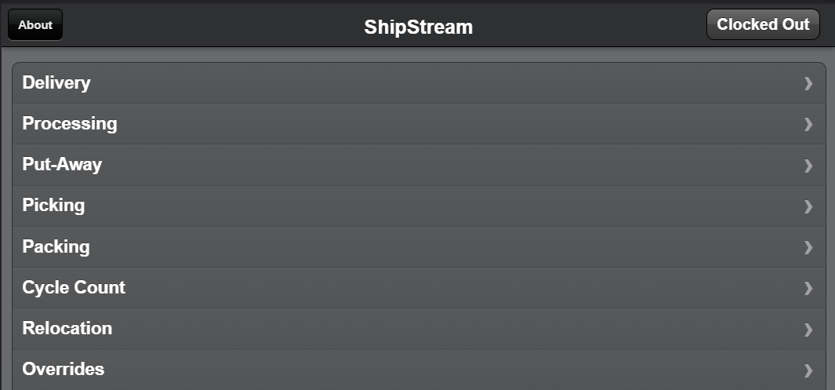This screenshot has height=390, width=835.
Task: Expand Cycle Count using its chevron
Action: coord(808,288)
